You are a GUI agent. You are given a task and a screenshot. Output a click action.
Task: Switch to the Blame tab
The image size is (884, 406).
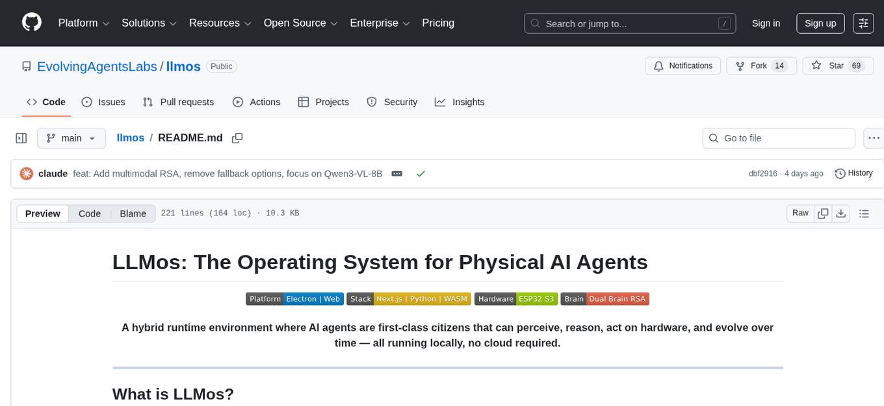click(133, 213)
